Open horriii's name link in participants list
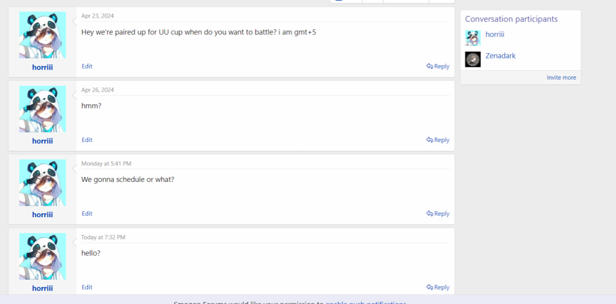The image size is (616, 304). coord(495,34)
